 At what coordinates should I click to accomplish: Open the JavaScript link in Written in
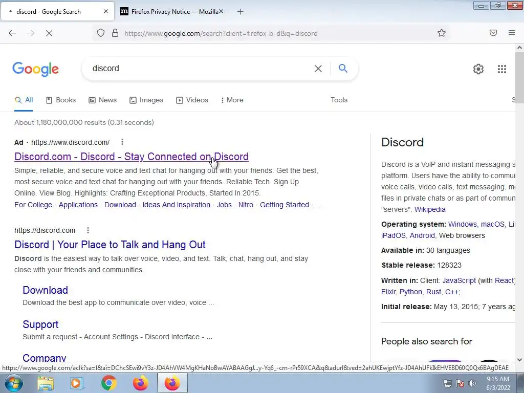459,280
